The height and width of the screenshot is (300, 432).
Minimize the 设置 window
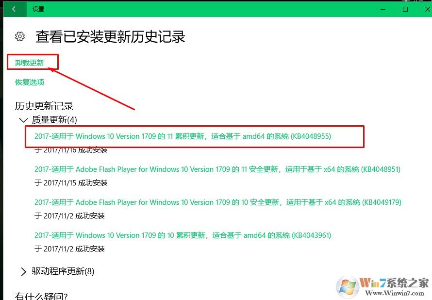click(x=383, y=9)
